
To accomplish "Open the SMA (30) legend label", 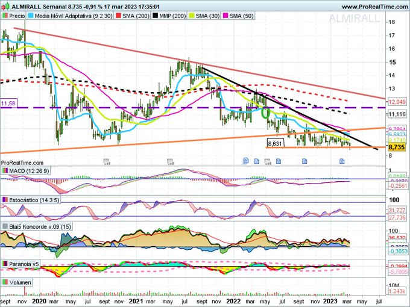I will pos(207,16).
